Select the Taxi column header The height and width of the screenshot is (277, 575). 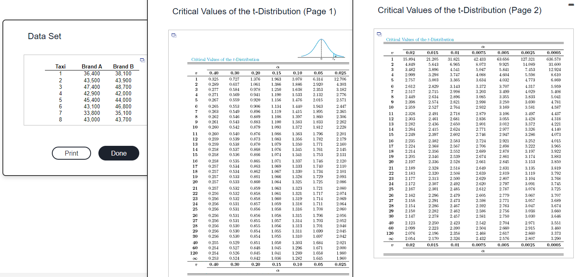[x=60, y=66]
